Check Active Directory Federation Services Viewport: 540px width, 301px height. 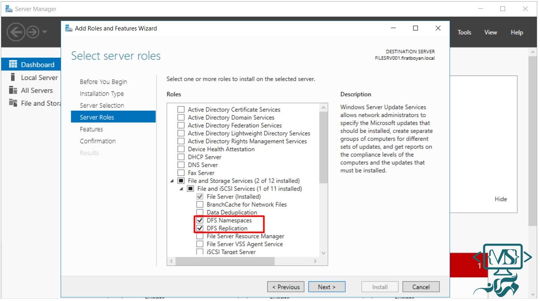[181, 125]
